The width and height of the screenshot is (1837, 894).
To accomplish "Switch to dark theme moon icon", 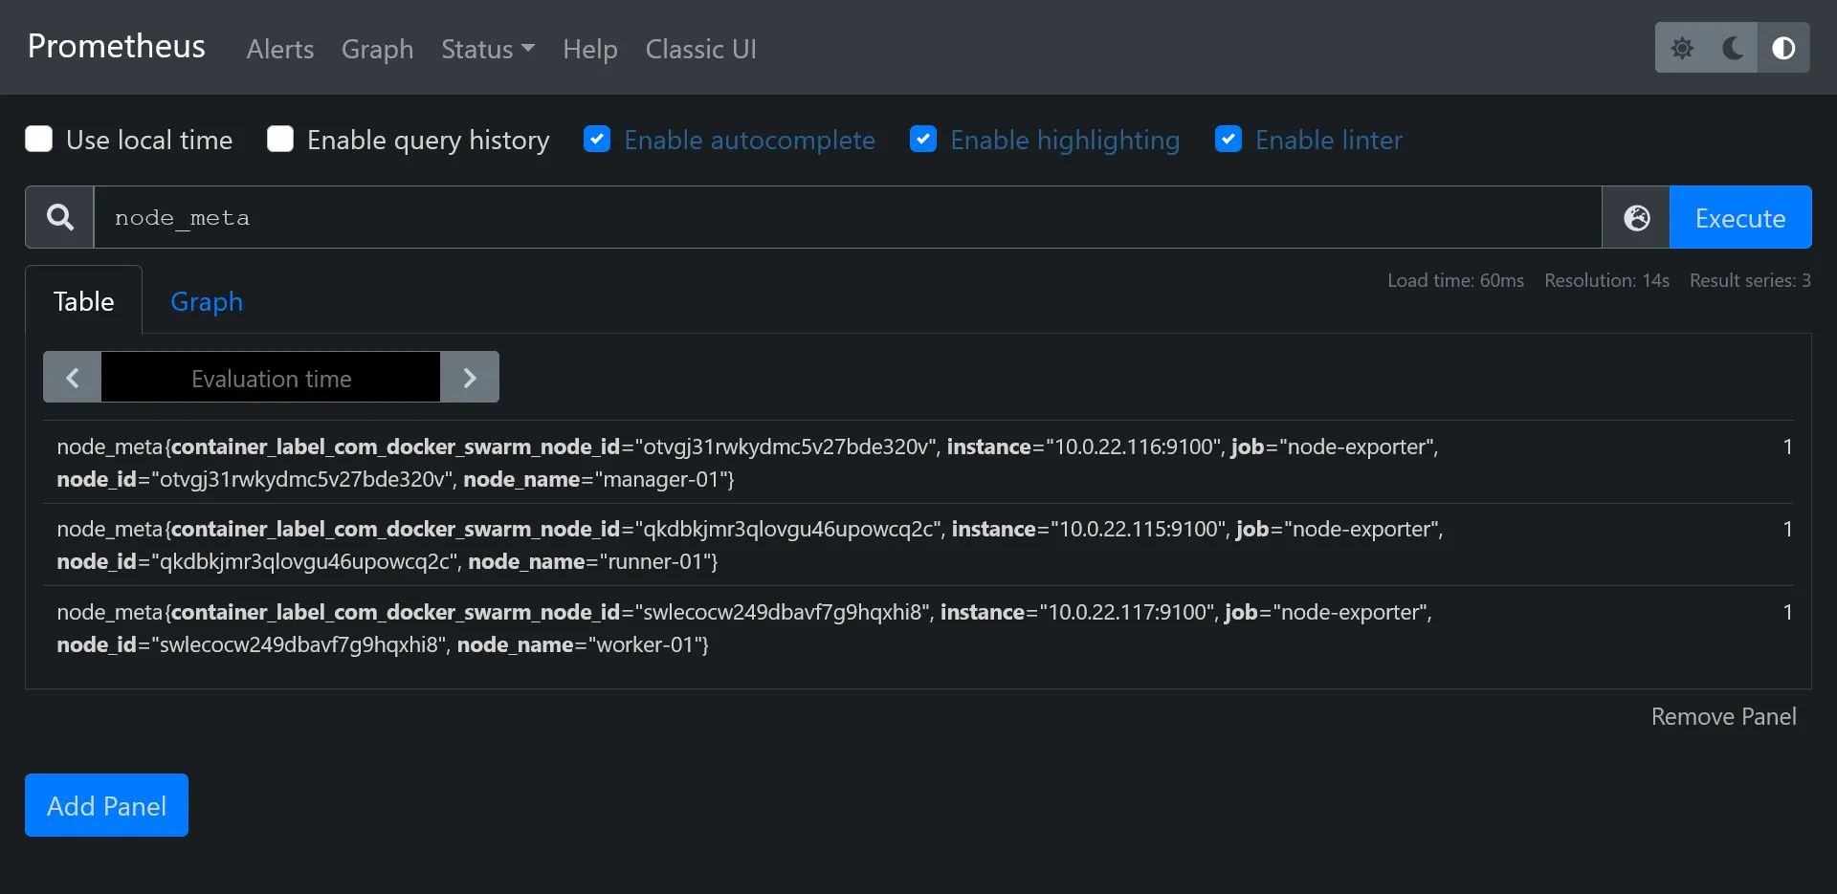I will pos(1732,48).
